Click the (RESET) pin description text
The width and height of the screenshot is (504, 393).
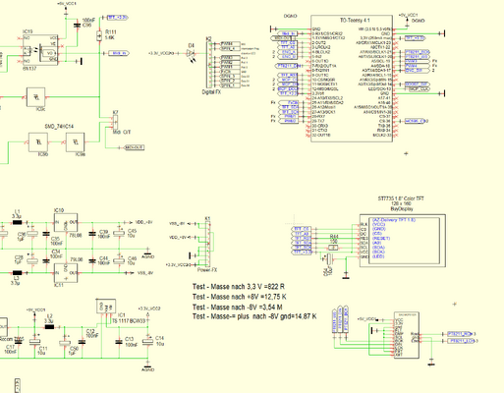click(381, 239)
